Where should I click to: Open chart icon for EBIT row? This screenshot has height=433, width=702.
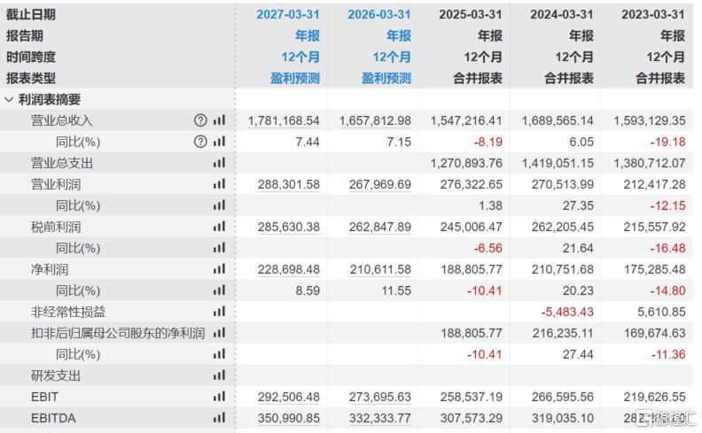click(219, 397)
